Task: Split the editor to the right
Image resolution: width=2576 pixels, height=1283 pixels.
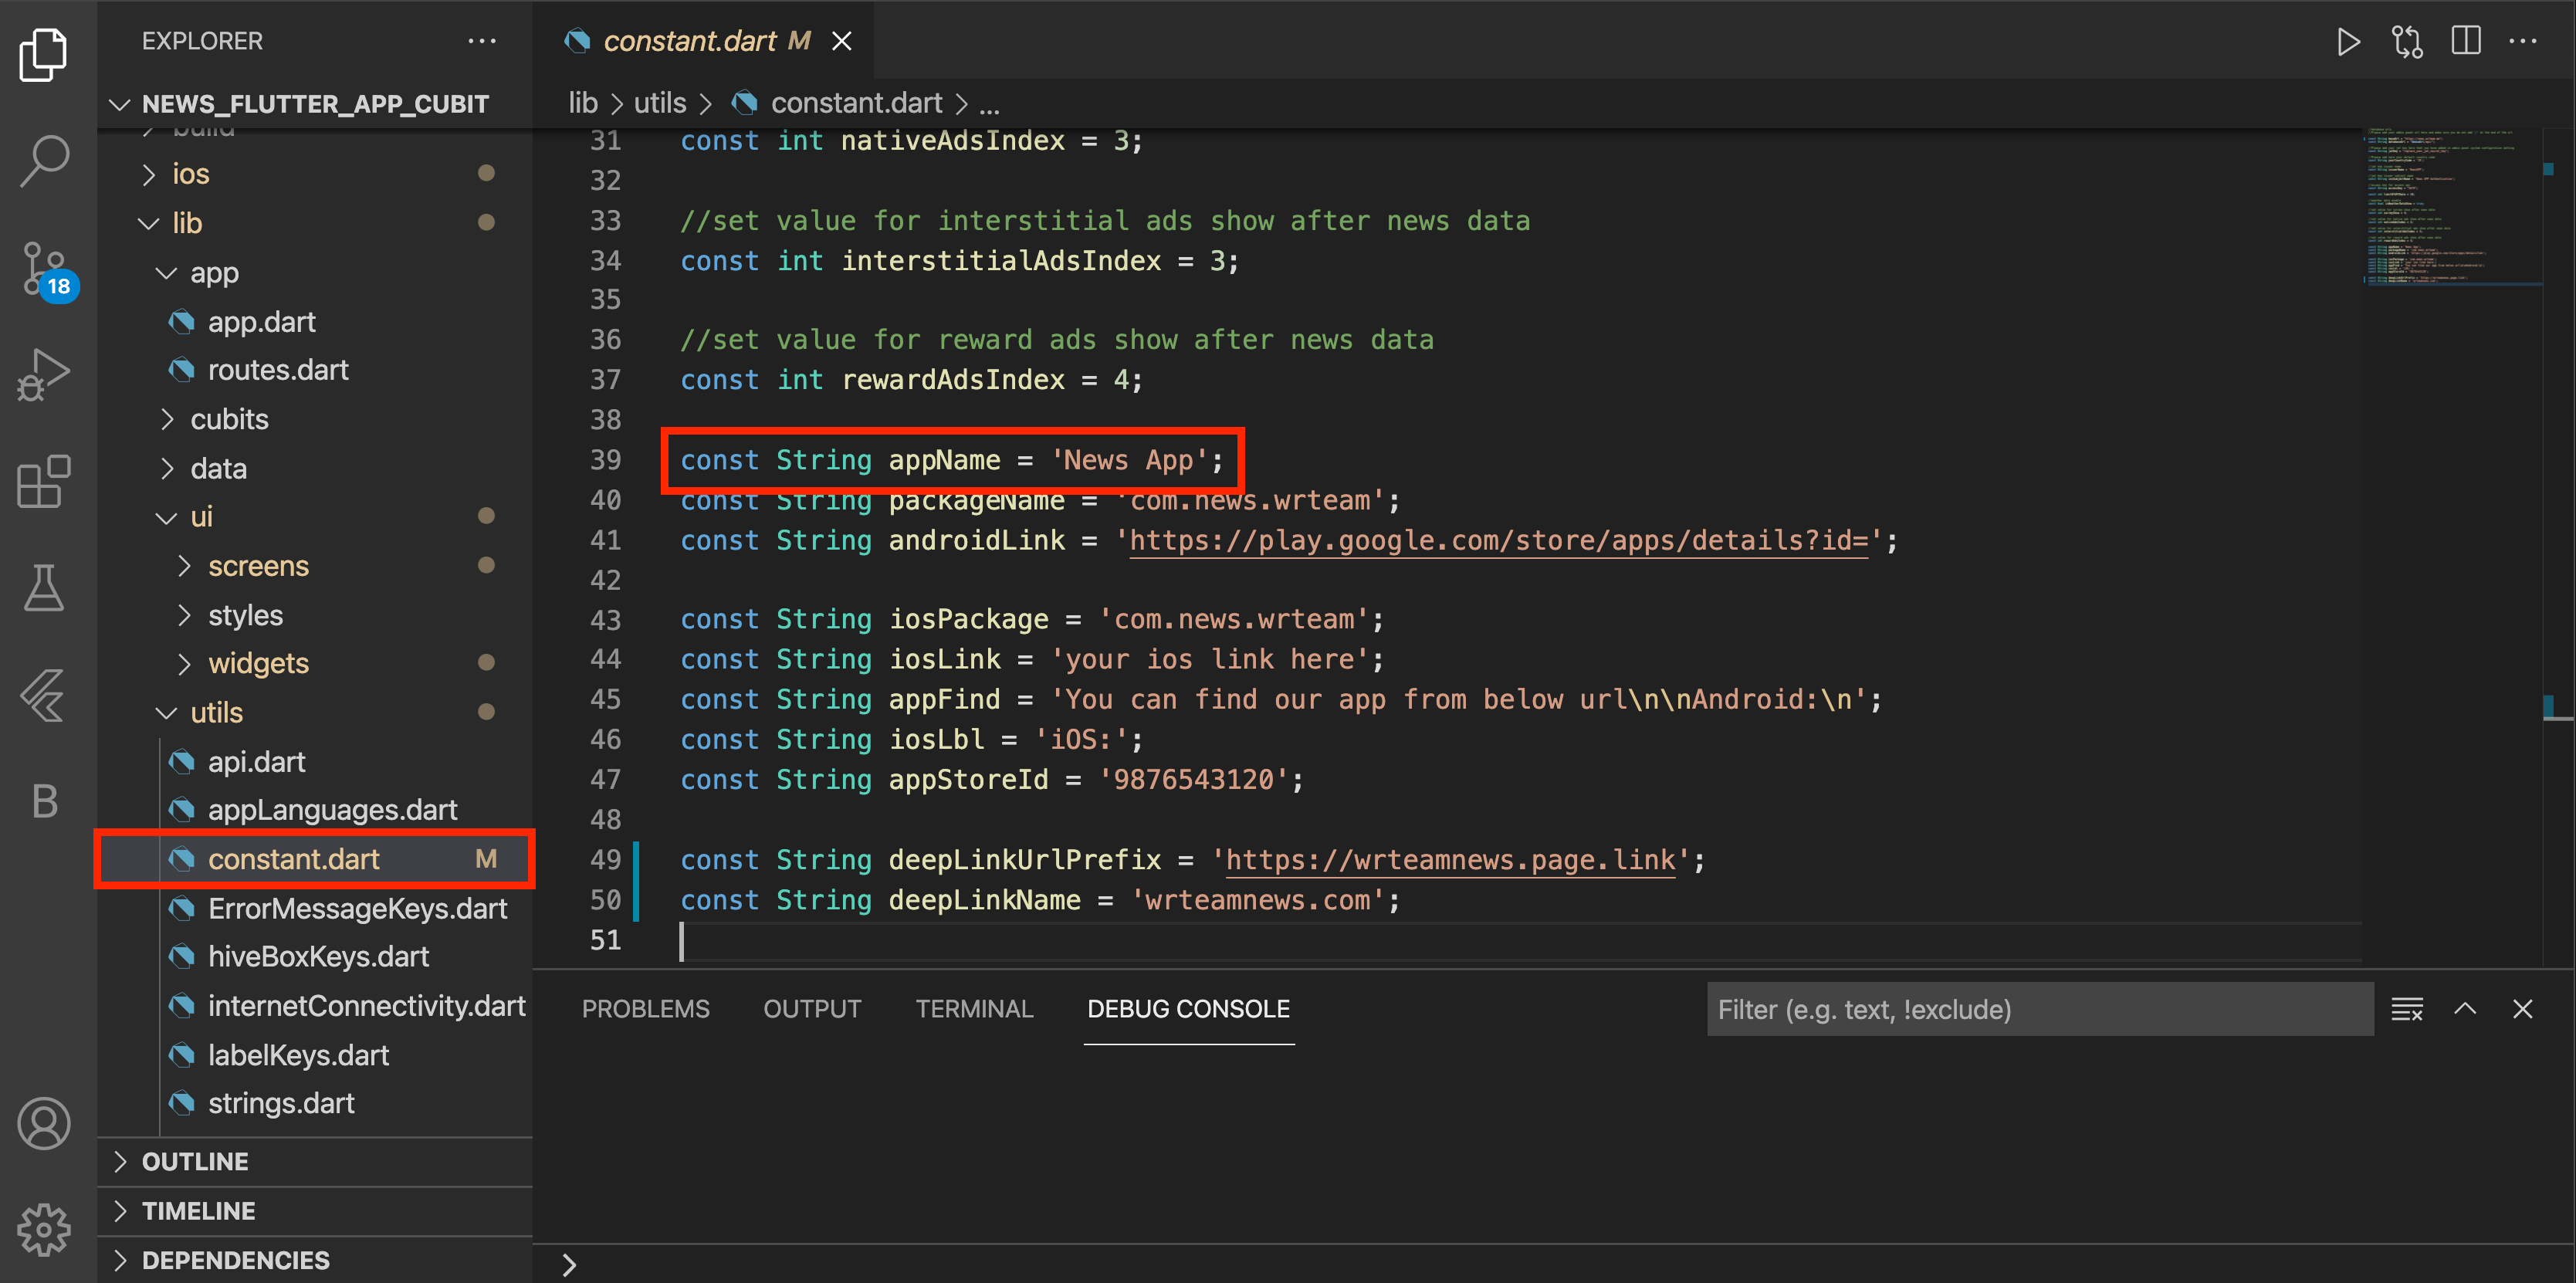Action: [2465, 42]
